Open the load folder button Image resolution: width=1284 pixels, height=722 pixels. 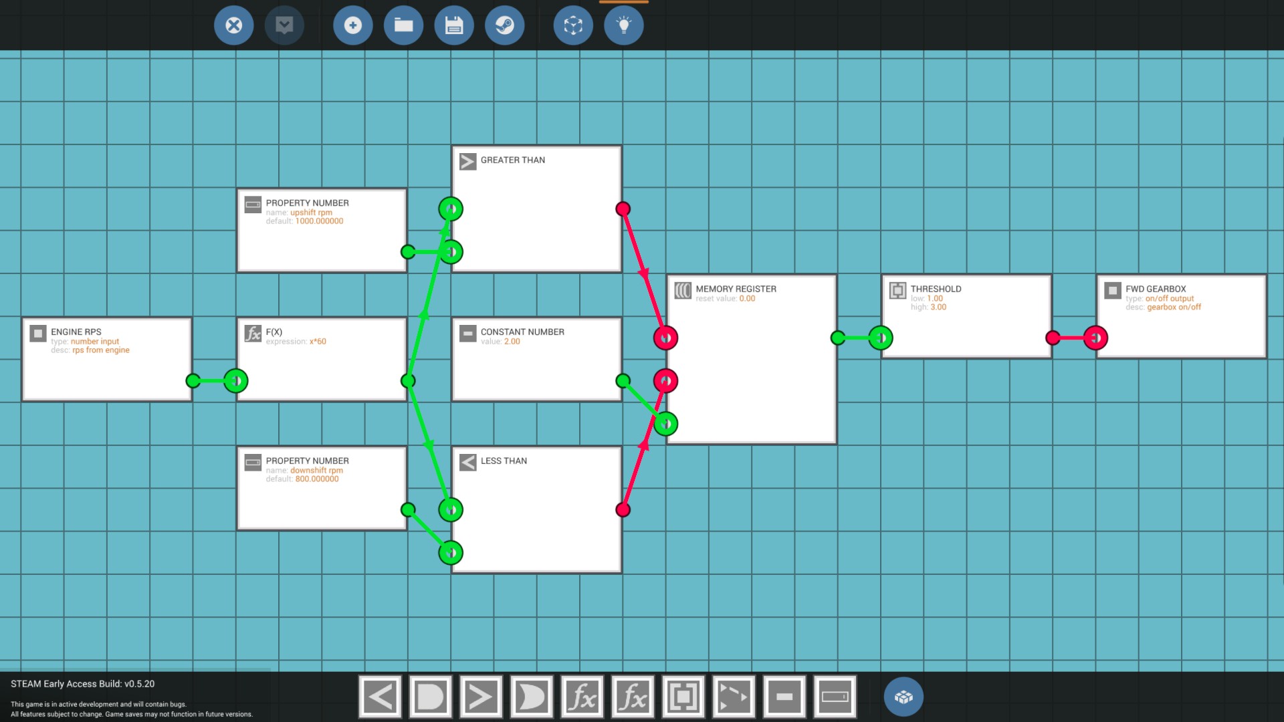[403, 25]
